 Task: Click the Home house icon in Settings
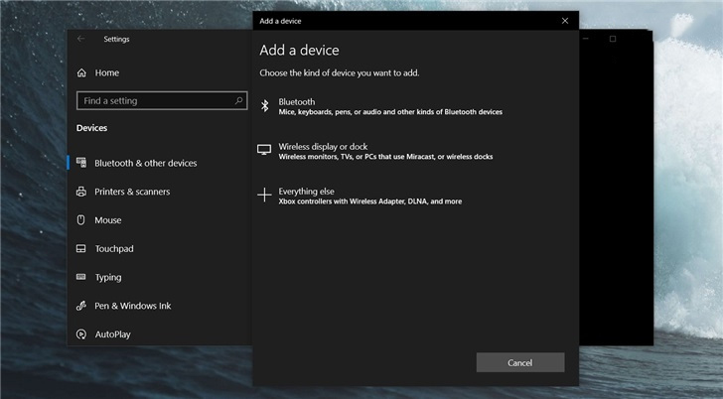tap(81, 72)
